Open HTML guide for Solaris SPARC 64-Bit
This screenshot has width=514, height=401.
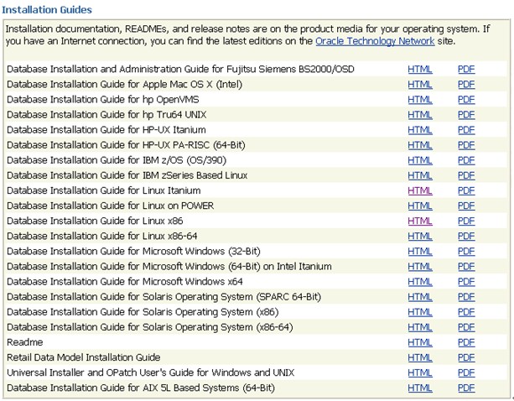click(x=420, y=296)
